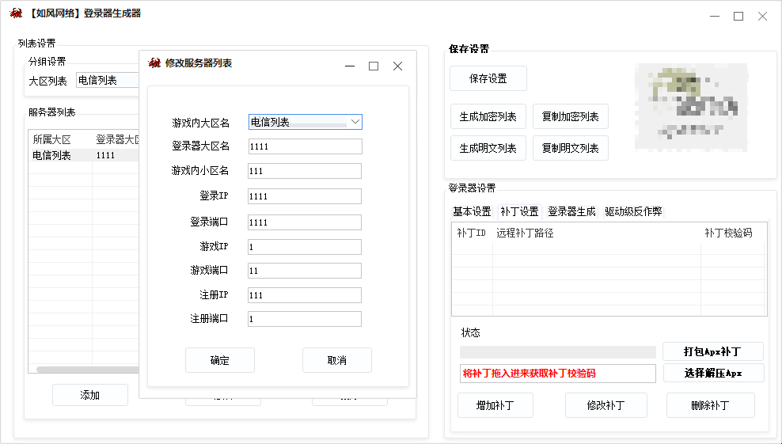Click the 保存设置 button
Screen dimensions: 782x444
tap(488, 78)
